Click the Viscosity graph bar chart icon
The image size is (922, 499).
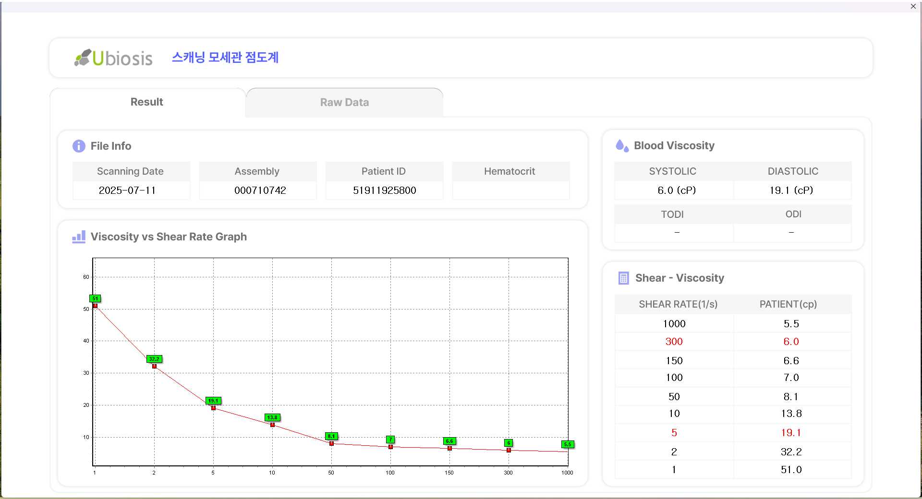(x=79, y=237)
